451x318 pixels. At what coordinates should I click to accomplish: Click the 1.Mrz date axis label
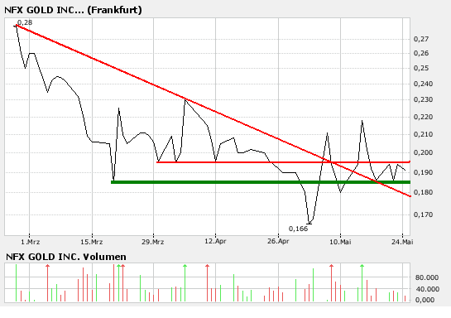click(x=30, y=242)
